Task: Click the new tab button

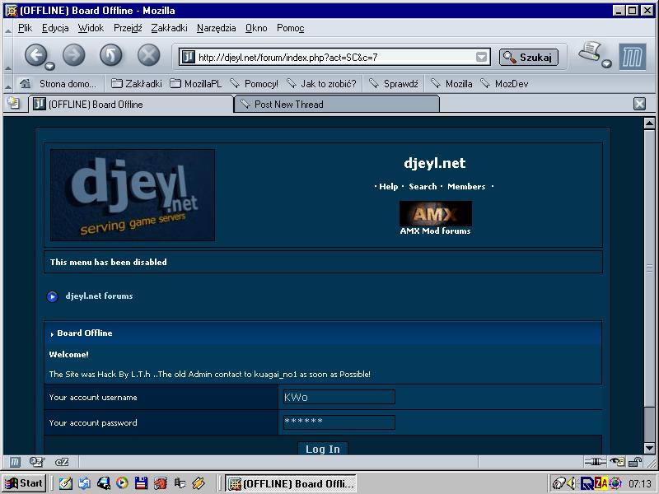Action: [14, 103]
